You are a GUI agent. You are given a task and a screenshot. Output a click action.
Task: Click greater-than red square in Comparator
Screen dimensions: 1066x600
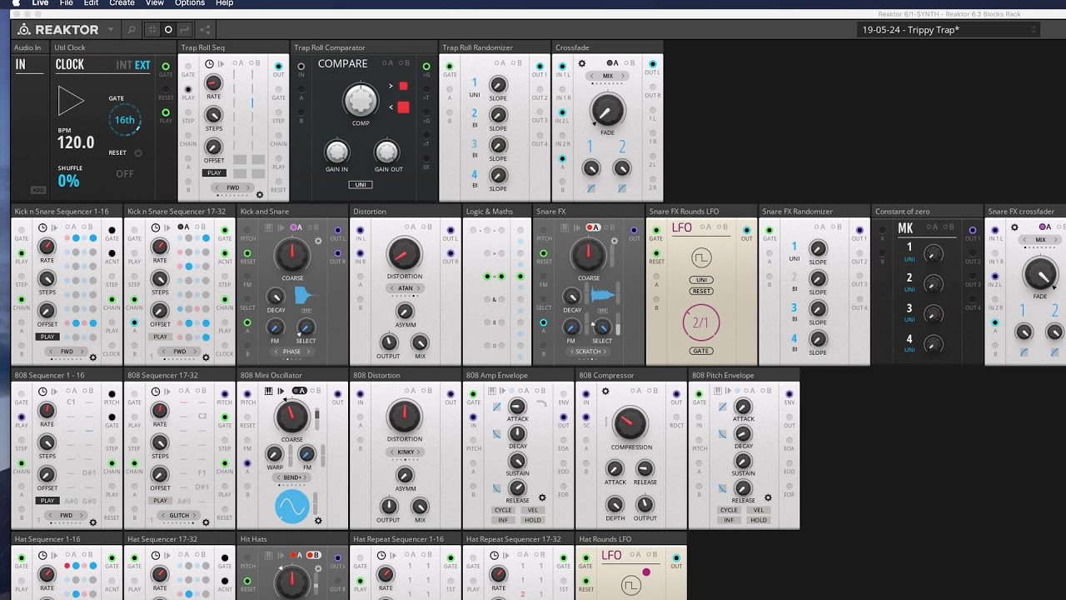tap(403, 87)
